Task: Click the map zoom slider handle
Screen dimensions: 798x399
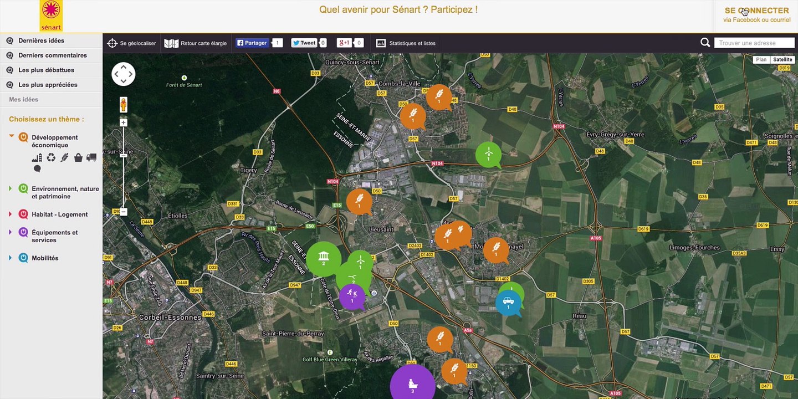Action: (124, 156)
